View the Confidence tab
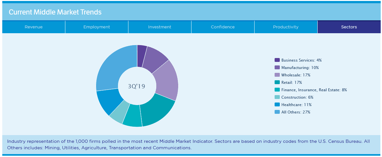The width and height of the screenshot is (382, 157). coord(223,27)
